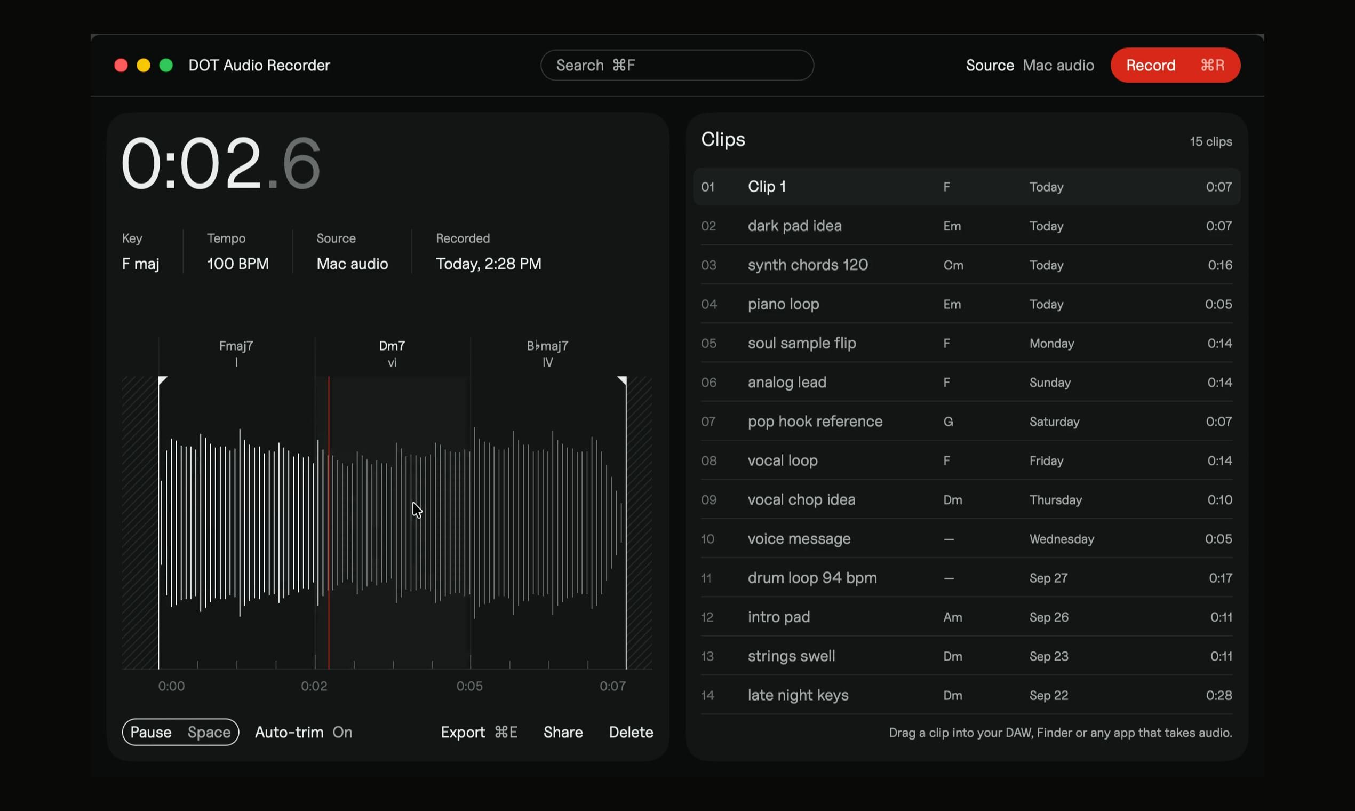Click the Today, 2:28 PM recorded value
The image size is (1355, 811).
click(489, 264)
